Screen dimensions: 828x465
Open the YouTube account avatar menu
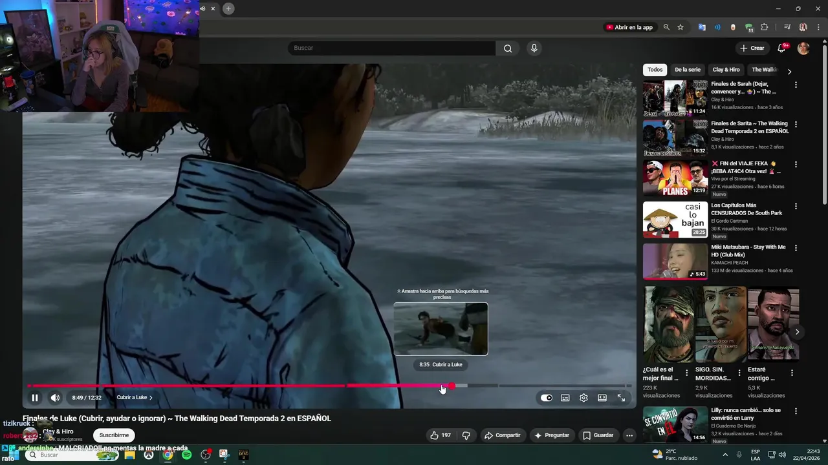[x=803, y=48]
